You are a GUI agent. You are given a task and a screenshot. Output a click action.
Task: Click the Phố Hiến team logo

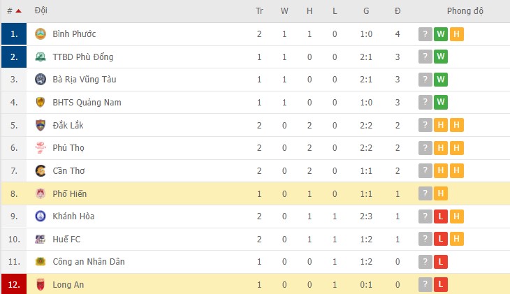point(40,193)
